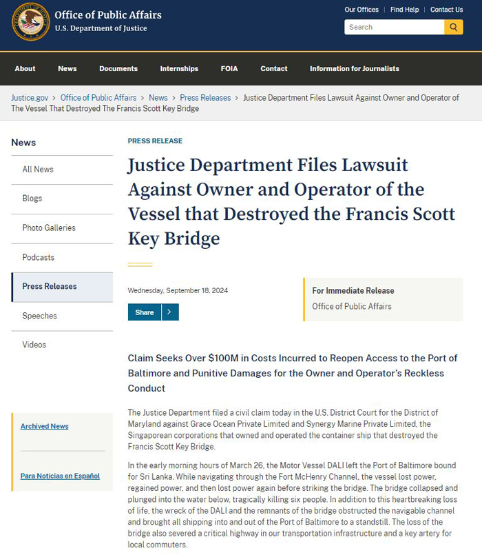Open the Documents menu item
Screen dimensions: 482x555
tap(118, 69)
